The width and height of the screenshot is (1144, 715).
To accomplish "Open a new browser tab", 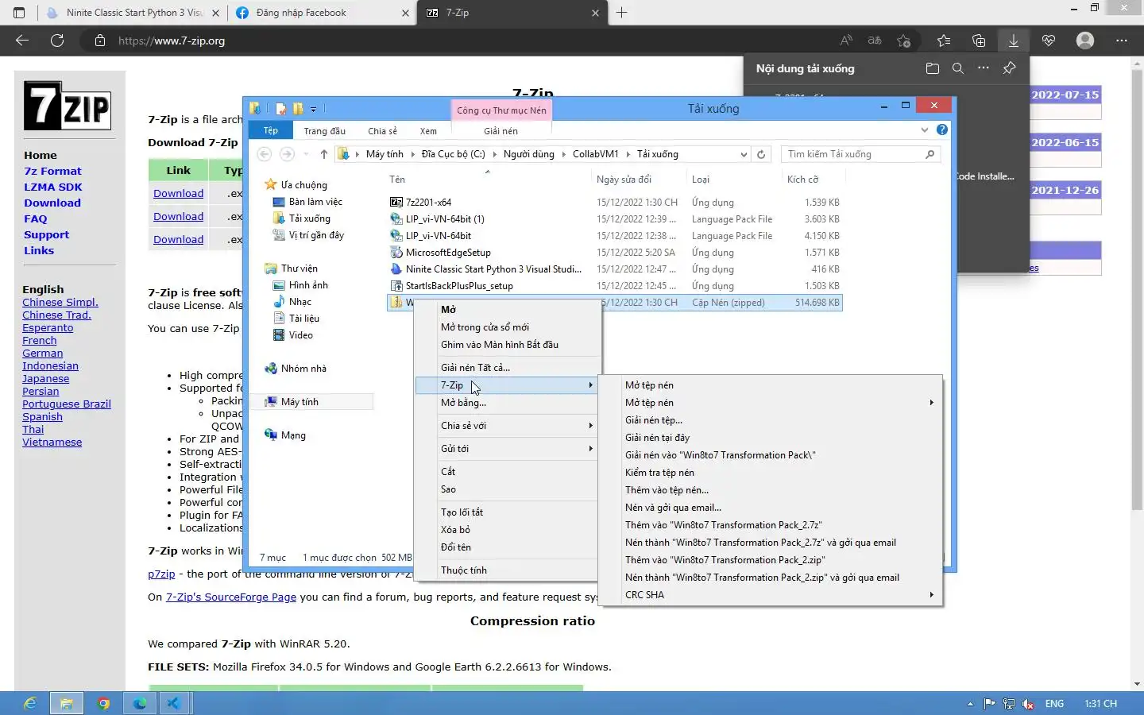I will click(621, 13).
